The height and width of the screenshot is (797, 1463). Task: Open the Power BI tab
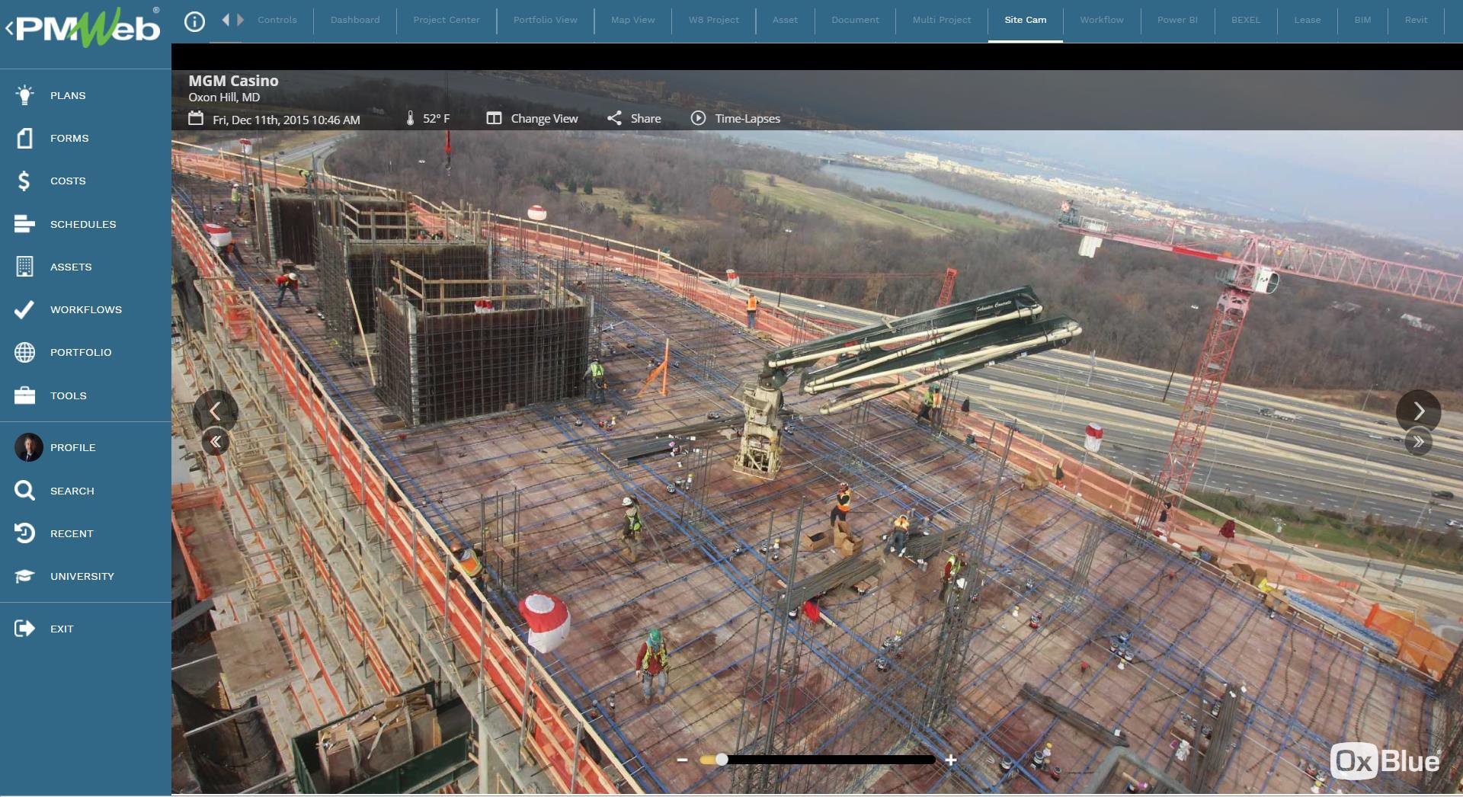coord(1176,20)
